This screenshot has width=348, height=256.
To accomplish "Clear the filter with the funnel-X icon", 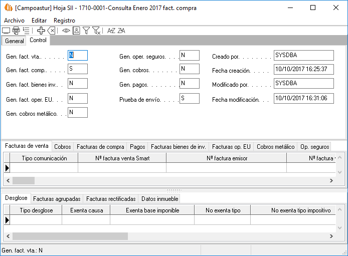I will [97, 31].
